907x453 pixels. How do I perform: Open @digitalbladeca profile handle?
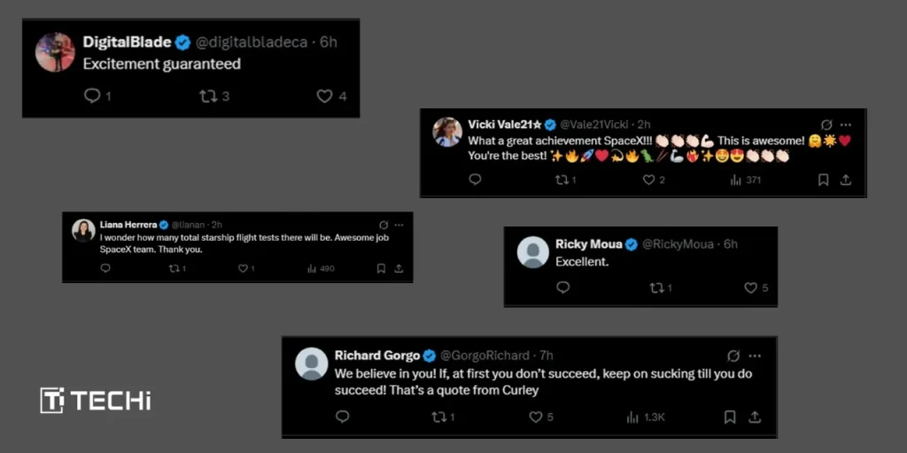249,42
